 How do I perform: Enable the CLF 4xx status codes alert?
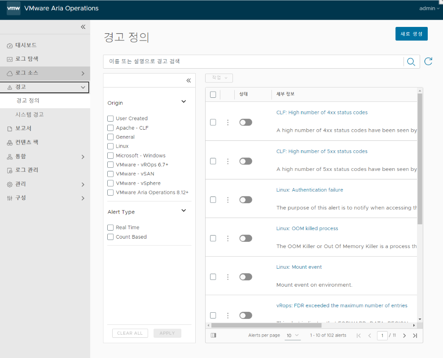[x=246, y=122]
